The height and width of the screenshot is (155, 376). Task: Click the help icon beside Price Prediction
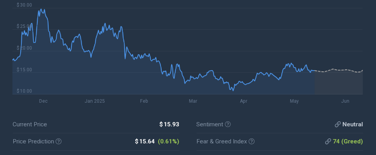(59, 141)
